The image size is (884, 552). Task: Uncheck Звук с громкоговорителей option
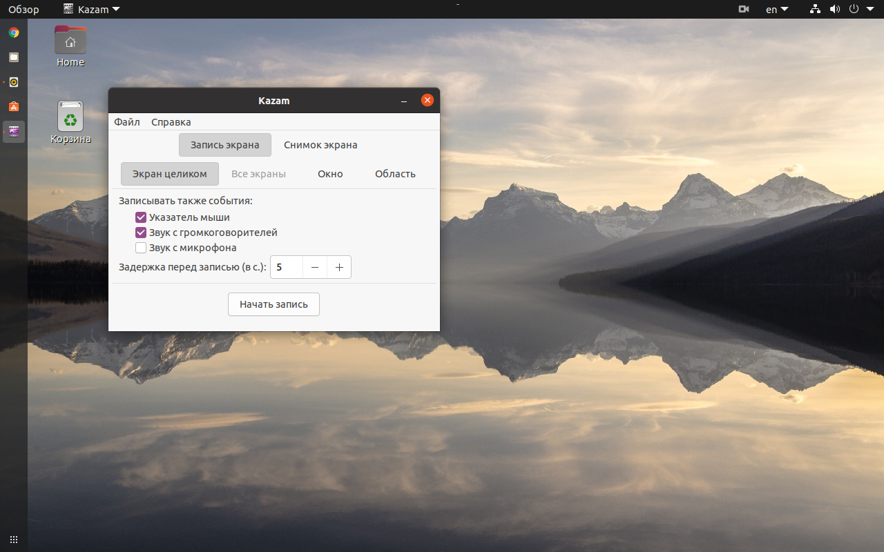point(141,233)
